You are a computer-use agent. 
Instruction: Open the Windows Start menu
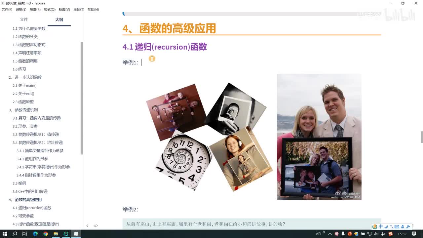[x=5, y=234]
